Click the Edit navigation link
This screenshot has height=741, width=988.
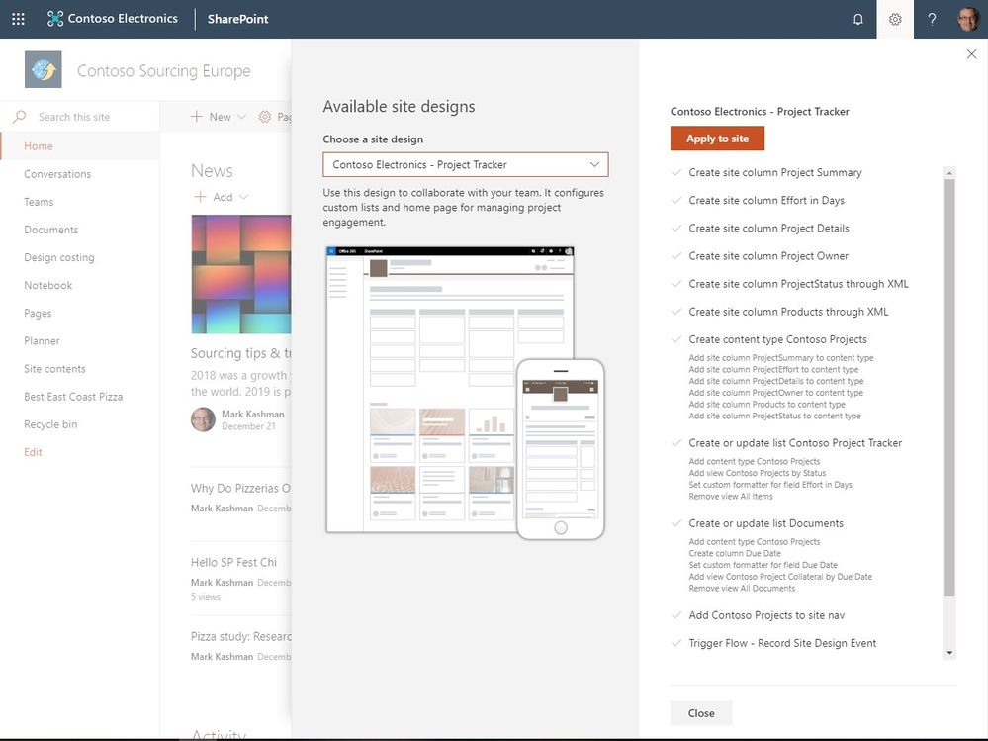(33, 452)
